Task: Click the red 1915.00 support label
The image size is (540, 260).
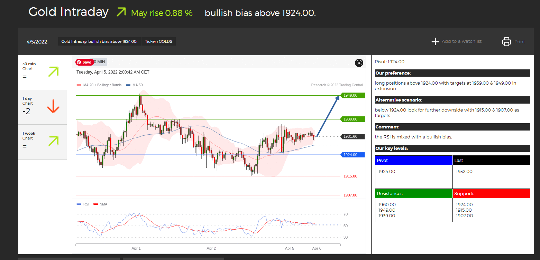Action: [x=350, y=176]
